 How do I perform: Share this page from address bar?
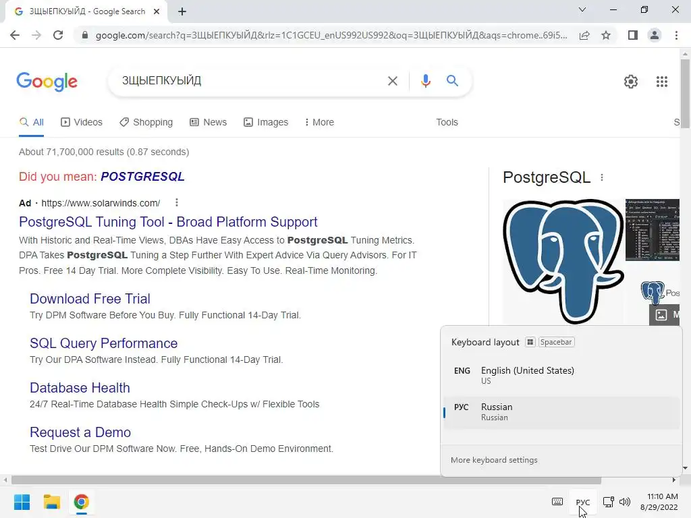tap(584, 35)
